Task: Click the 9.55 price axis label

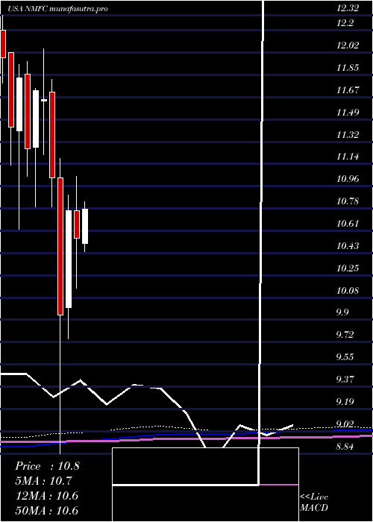Action: pos(345,357)
